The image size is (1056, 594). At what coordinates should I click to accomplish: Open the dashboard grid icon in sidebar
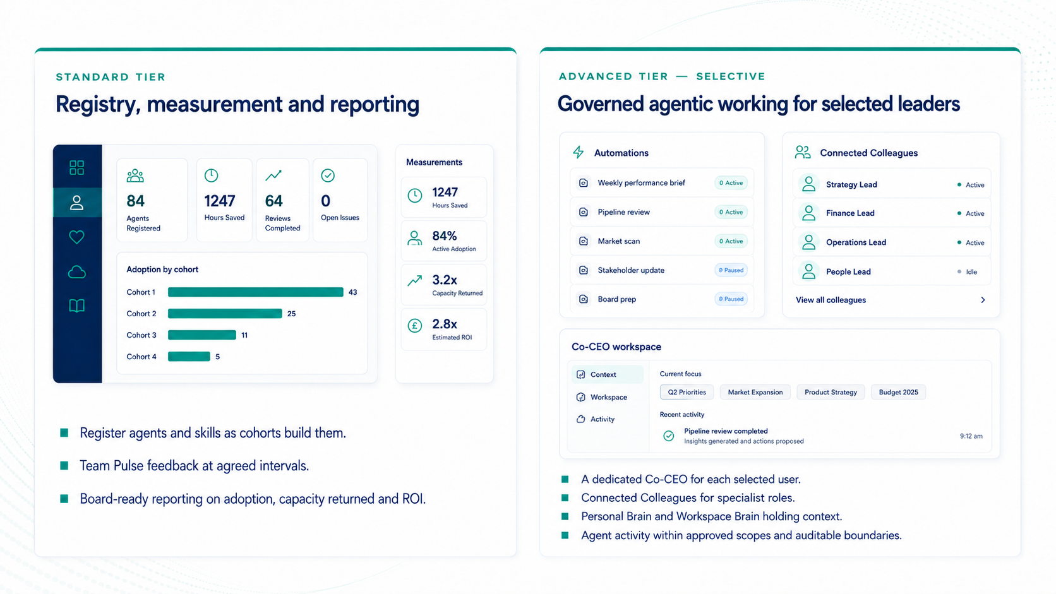click(x=76, y=167)
